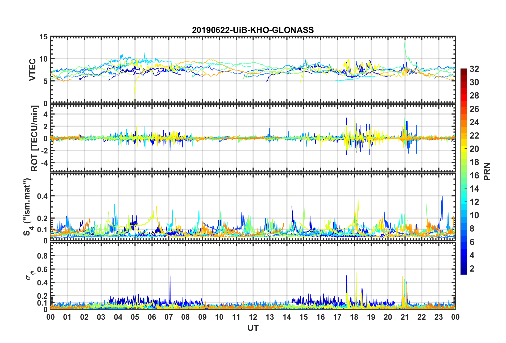Click the x-axis hour tick label 09

(x=202, y=317)
